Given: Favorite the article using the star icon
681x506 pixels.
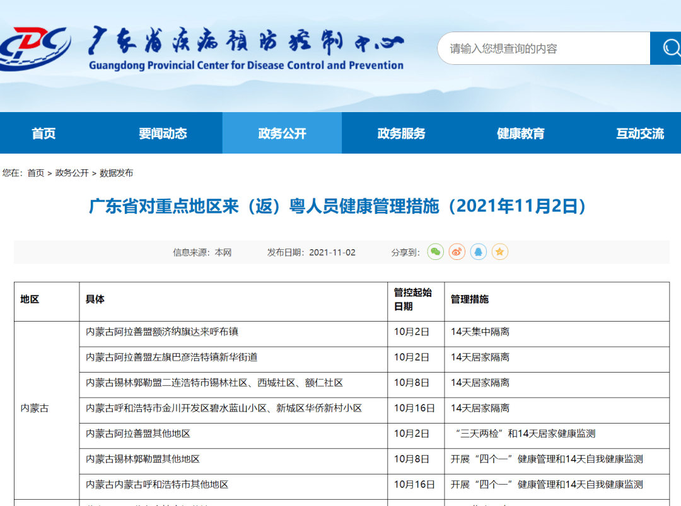Looking at the screenshot, I should click(x=499, y=252).
